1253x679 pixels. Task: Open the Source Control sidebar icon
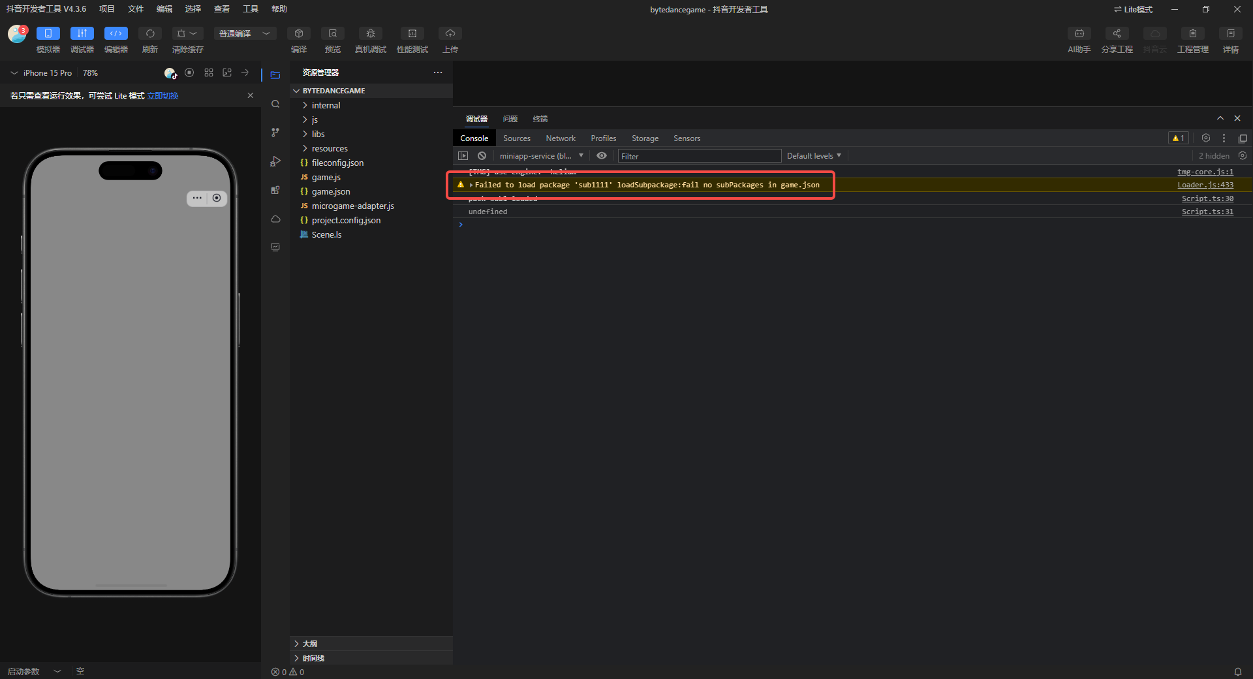[275, 133]
